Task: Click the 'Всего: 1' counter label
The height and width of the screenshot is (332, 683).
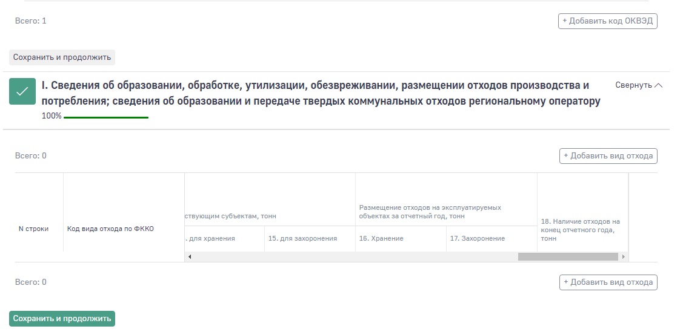Action: (x=31, y=21)
